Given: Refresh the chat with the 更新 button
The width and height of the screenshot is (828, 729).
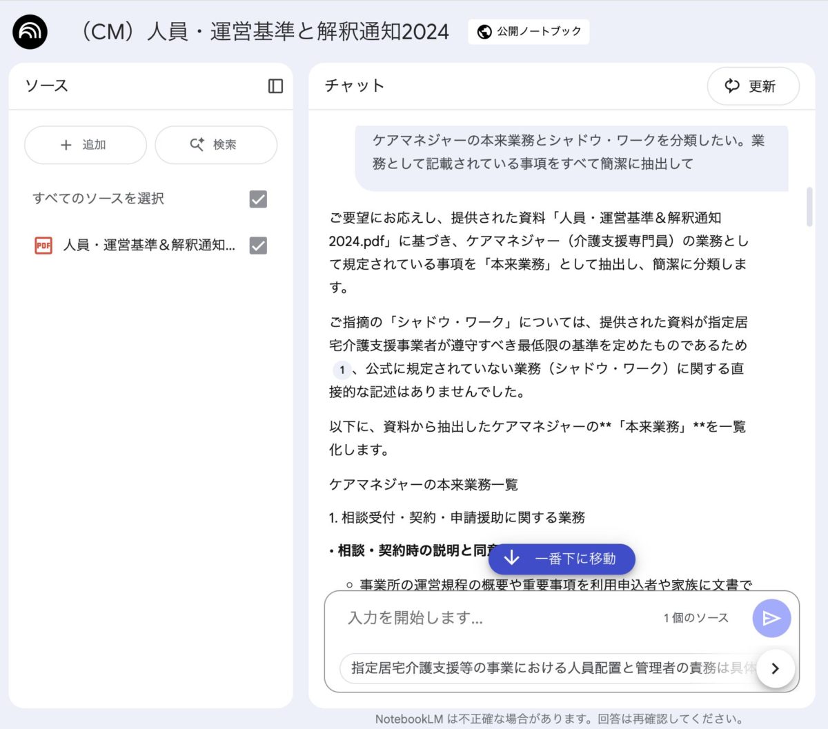Looking at the screenshot, I should click(752, 86).
